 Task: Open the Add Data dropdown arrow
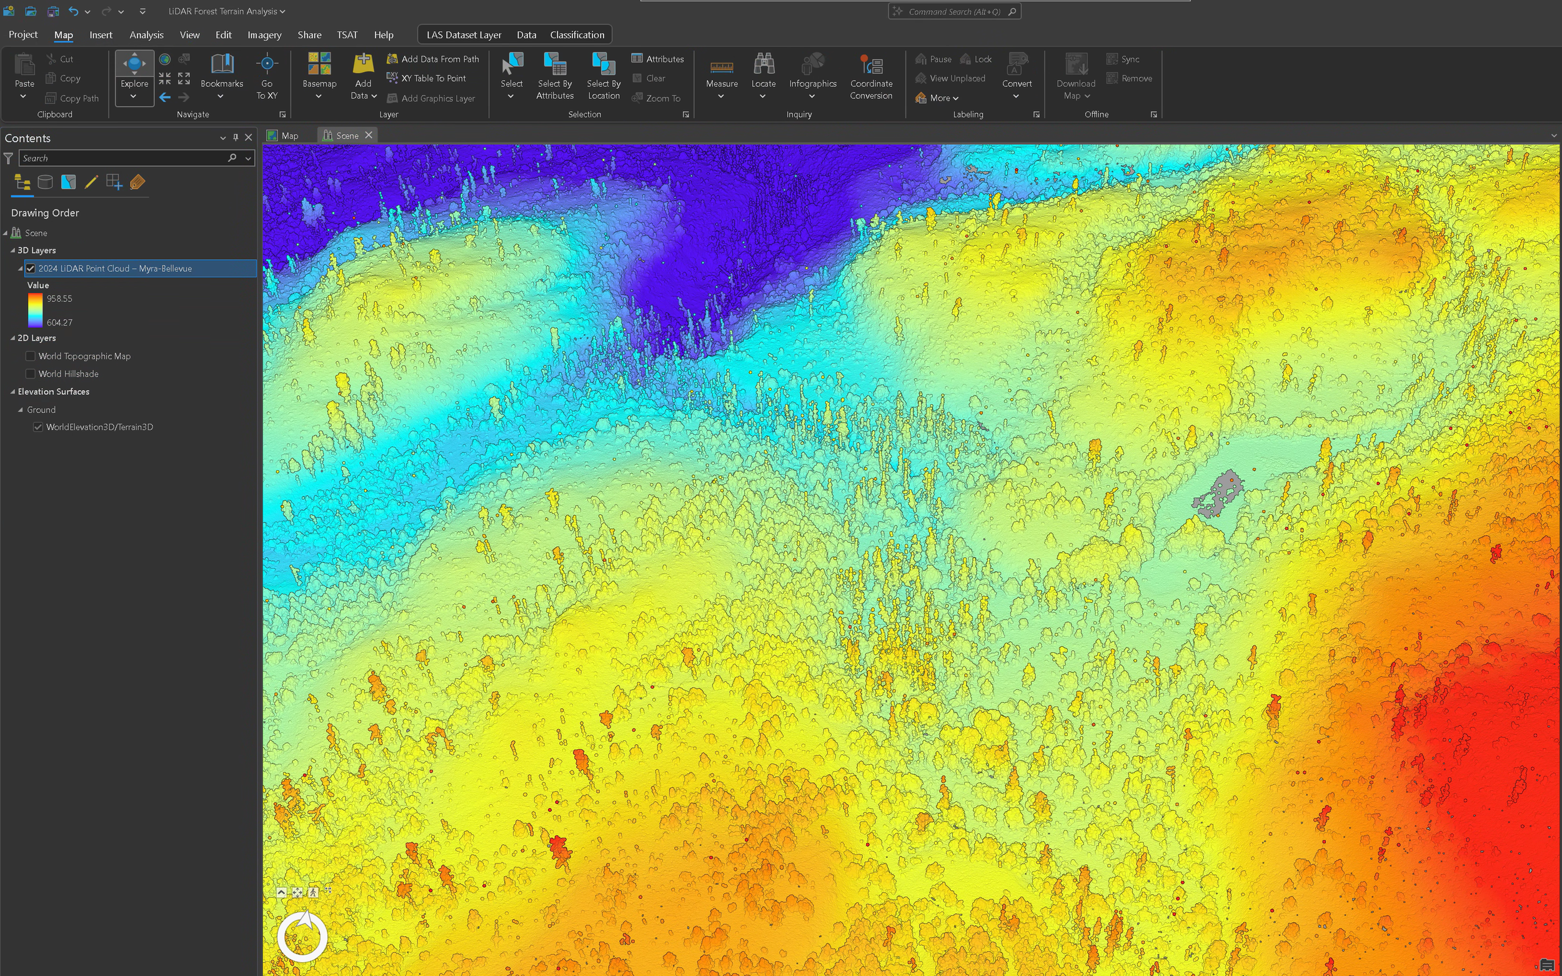(x=374, y=96)
